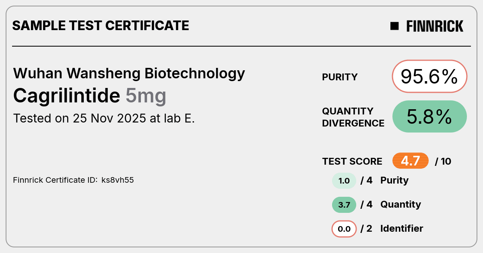The width and height of the screenshot is (483, 253).
Task: Click the SAMPLE TEST CERTIFICATE heading
Action: coord(101,26)
